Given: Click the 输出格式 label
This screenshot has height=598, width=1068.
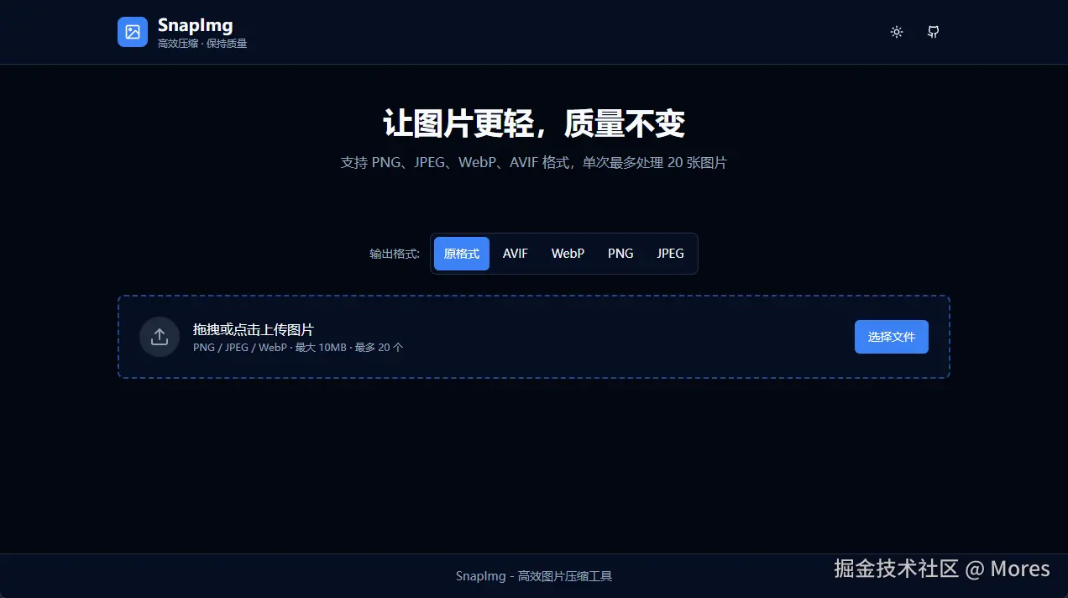Looking at the screenshot, I should [x=395, y=254].
